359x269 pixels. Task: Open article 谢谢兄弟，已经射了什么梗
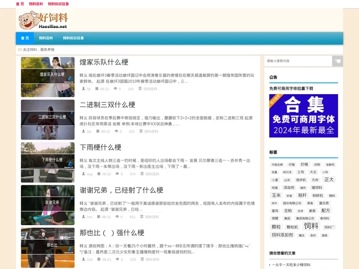tap(121, 190)
